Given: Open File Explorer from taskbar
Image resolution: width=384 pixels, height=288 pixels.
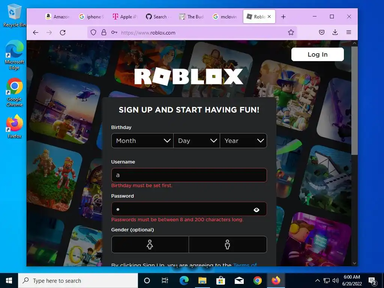Looking at the screenshot, I should point(202,280).
